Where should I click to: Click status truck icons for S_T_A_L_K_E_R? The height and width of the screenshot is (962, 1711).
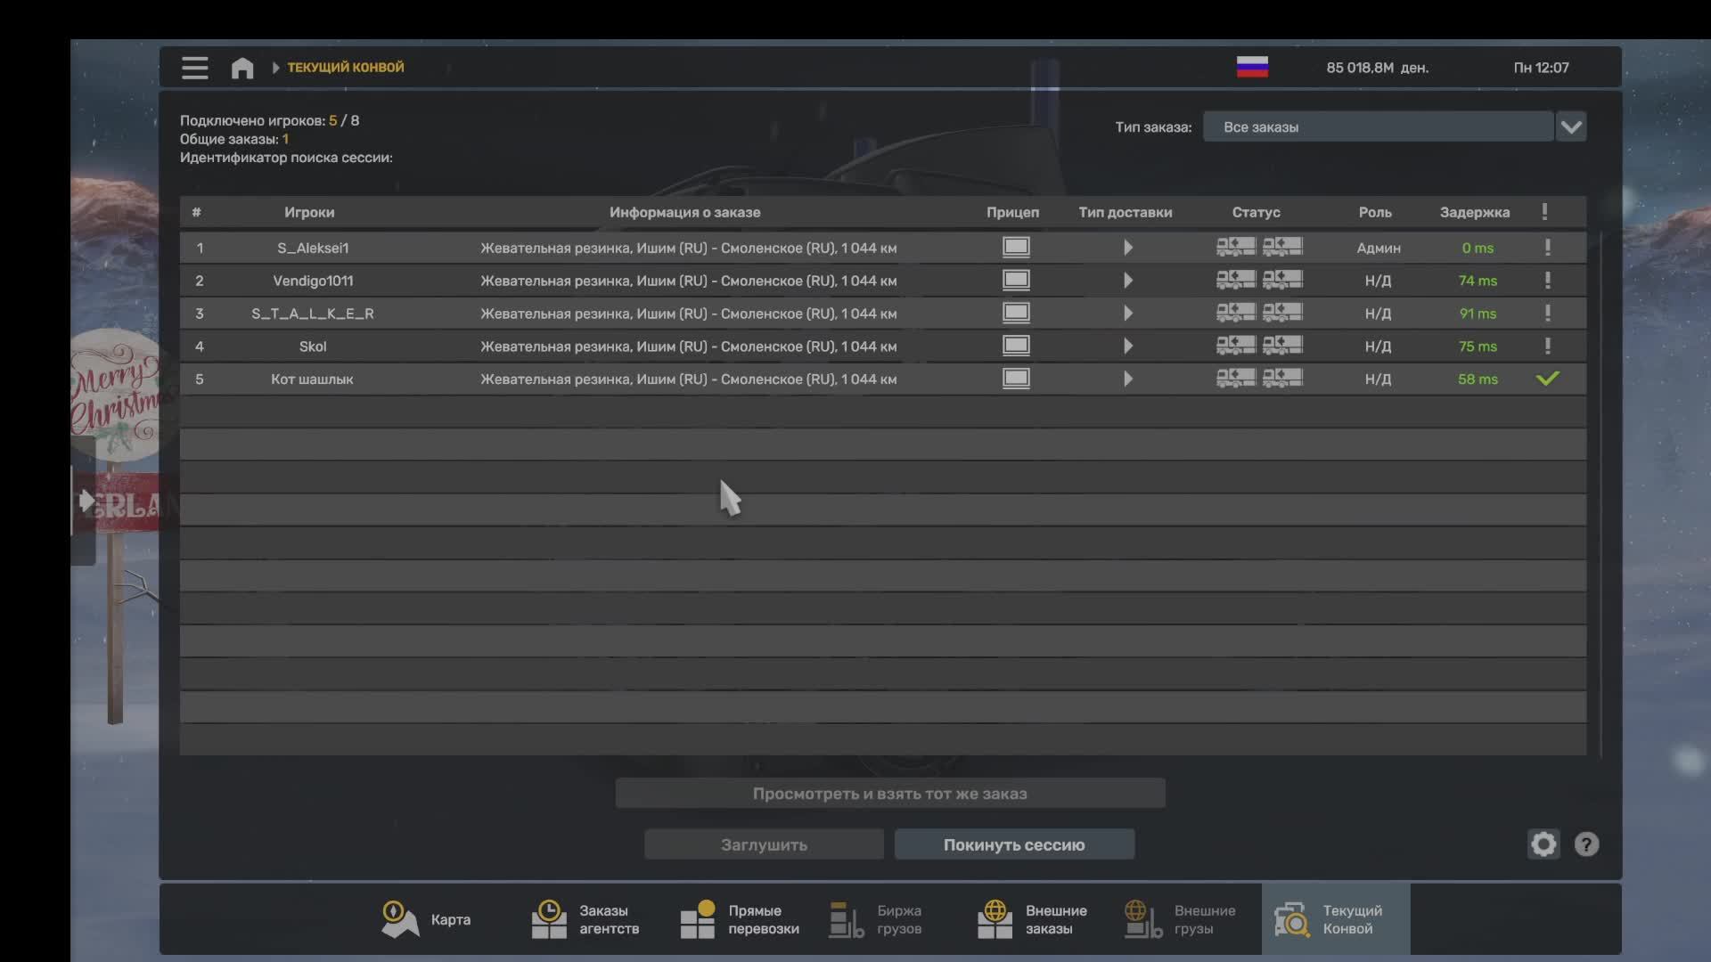(1259, 313)
